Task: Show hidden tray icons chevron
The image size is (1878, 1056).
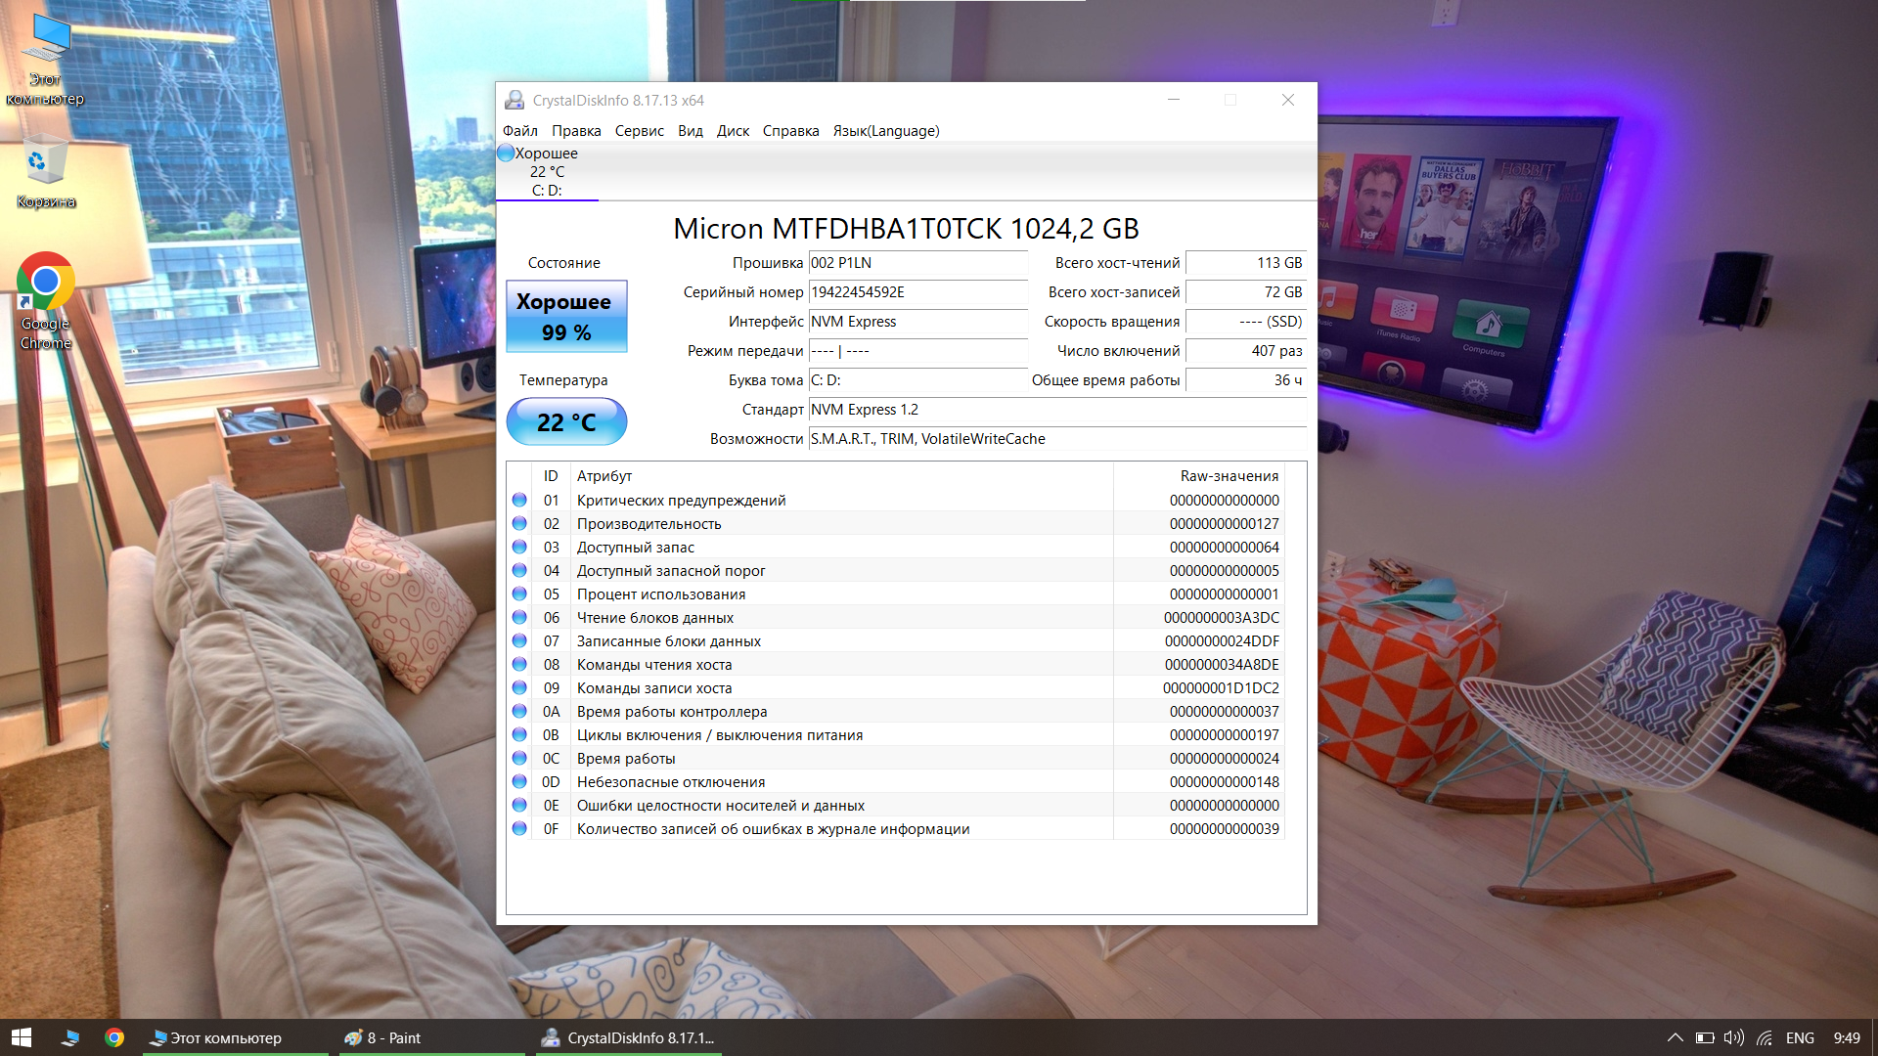Action: point(1675,1037)
